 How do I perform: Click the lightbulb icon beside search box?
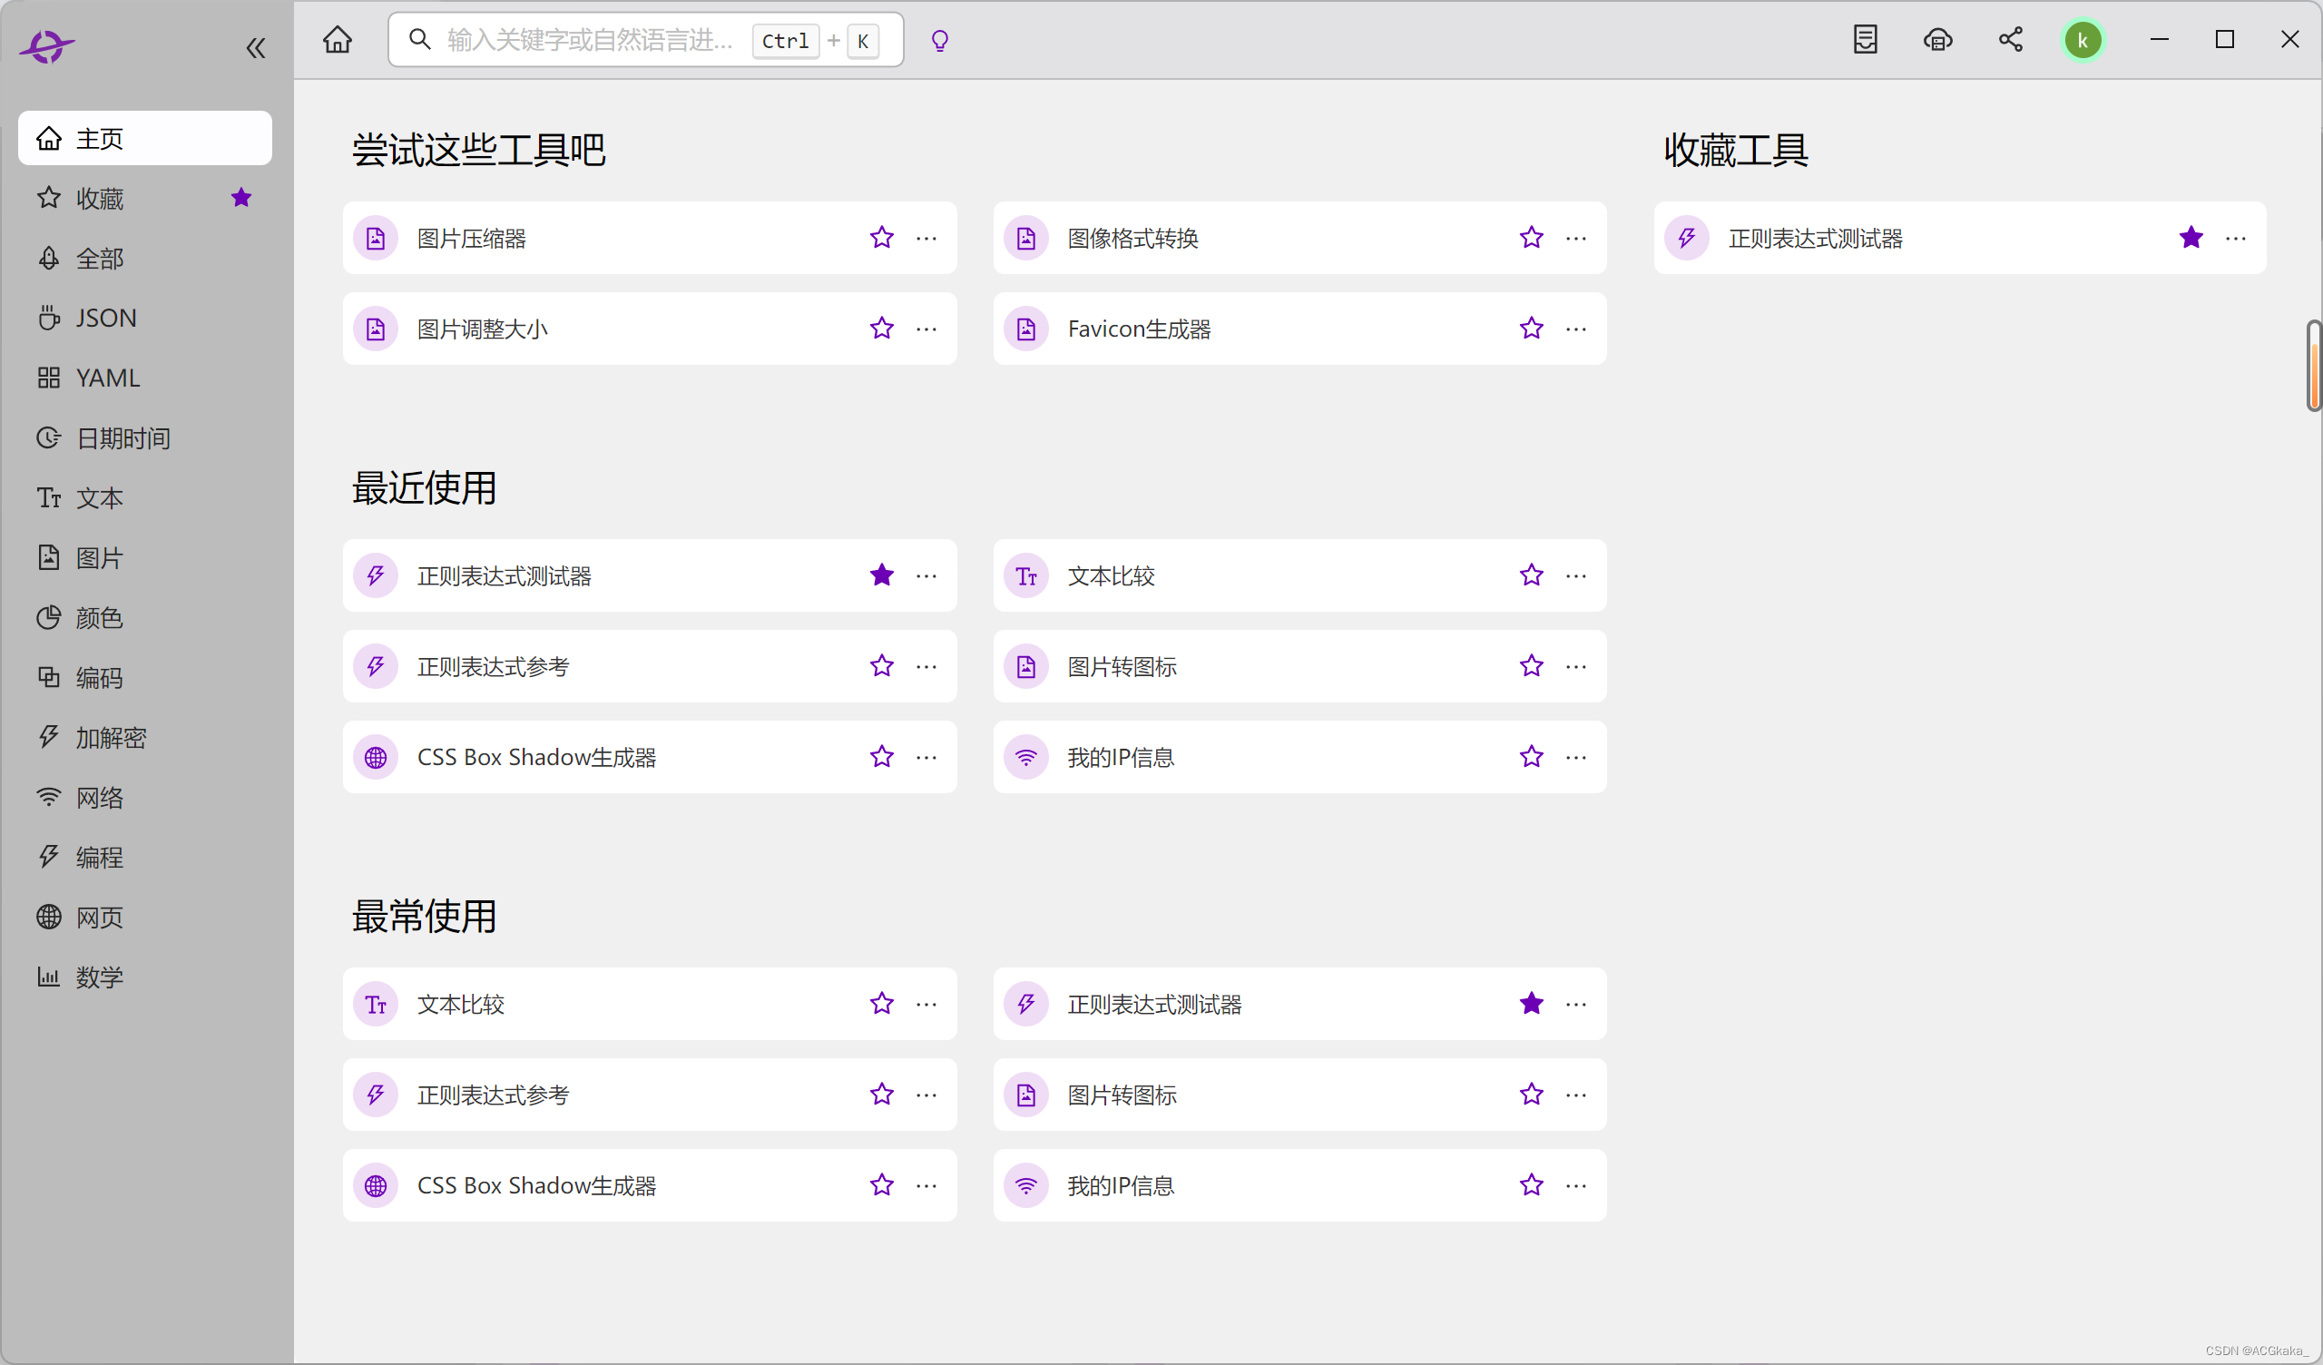939,41
